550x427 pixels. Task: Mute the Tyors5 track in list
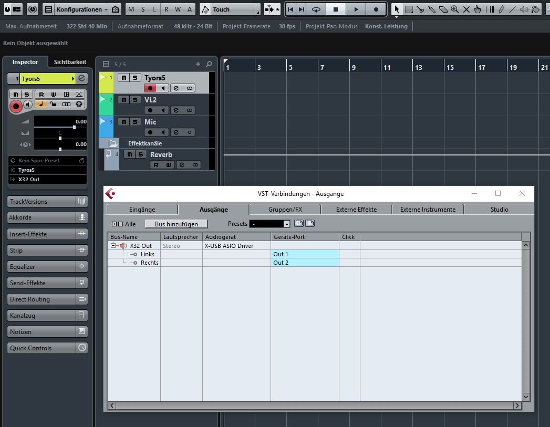[x=123, y=78]
